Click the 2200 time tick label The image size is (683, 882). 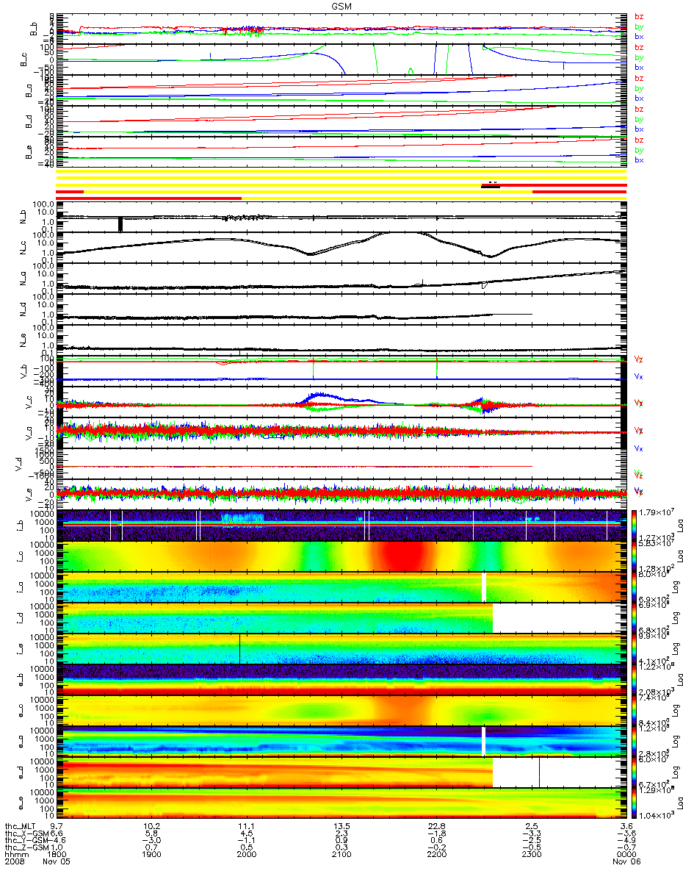436,853
